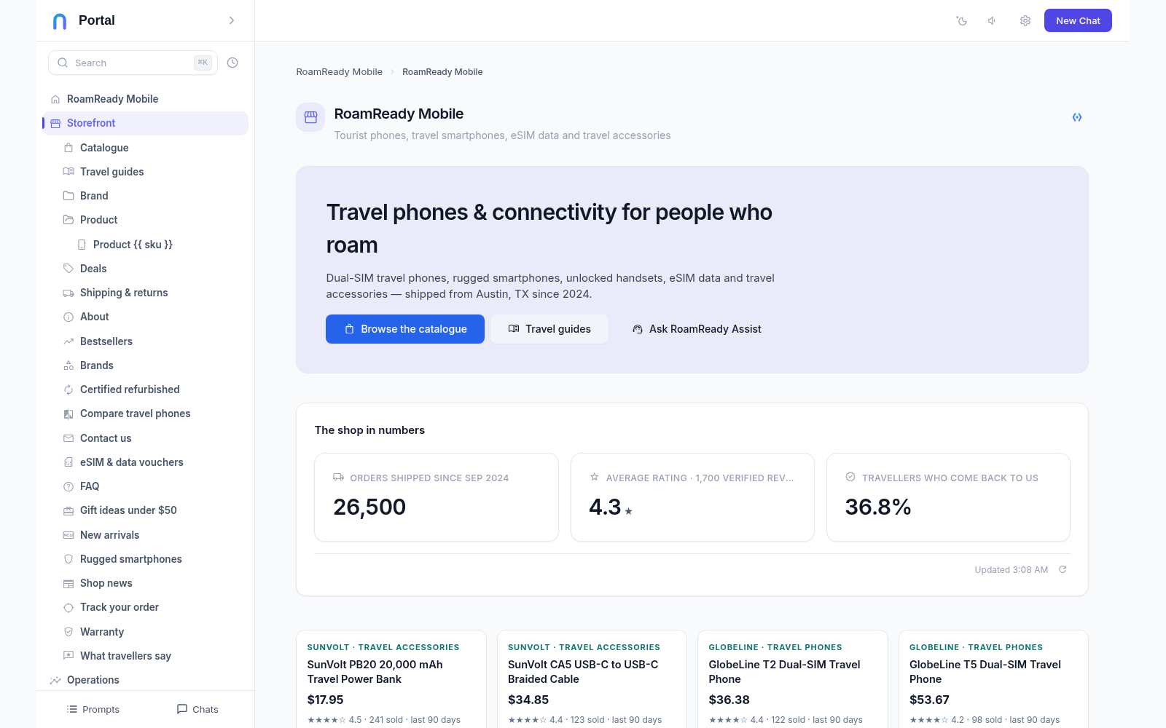Click the first RoamReady Mobile breadcrumb
Image resolution: width=1166 pixels, height=728 pixels.
(x=340, y=72)
